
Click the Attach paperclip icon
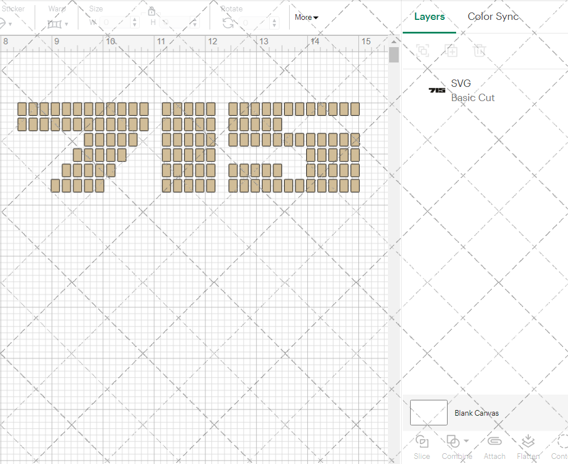pos(494,441)
